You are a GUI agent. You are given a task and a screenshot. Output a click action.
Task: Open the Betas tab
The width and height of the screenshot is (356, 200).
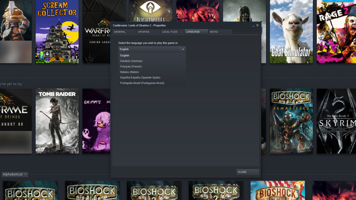click(214, 32)
